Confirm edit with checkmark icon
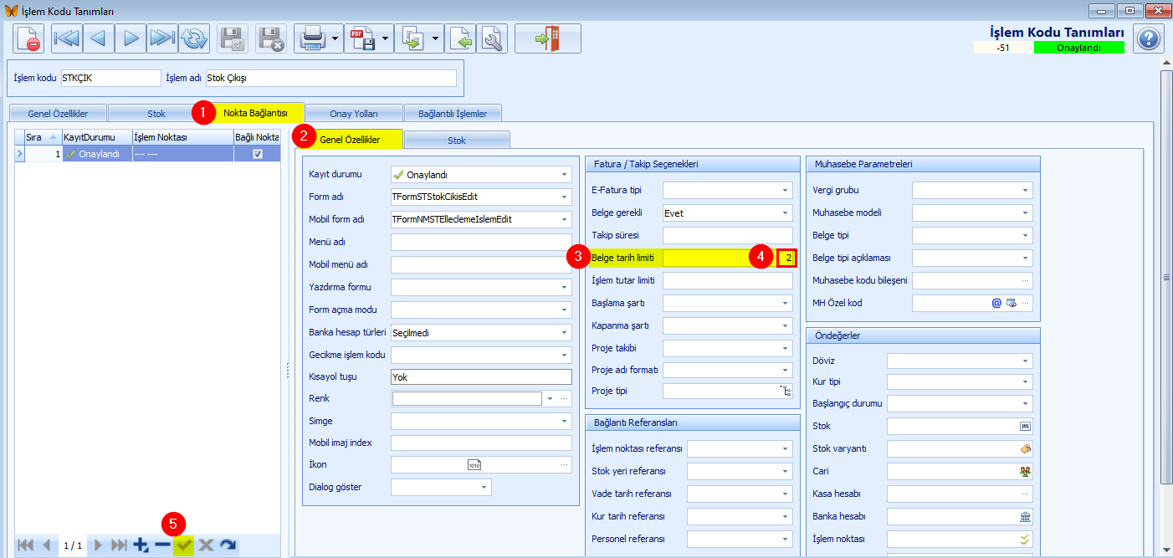 pos(184,545)
